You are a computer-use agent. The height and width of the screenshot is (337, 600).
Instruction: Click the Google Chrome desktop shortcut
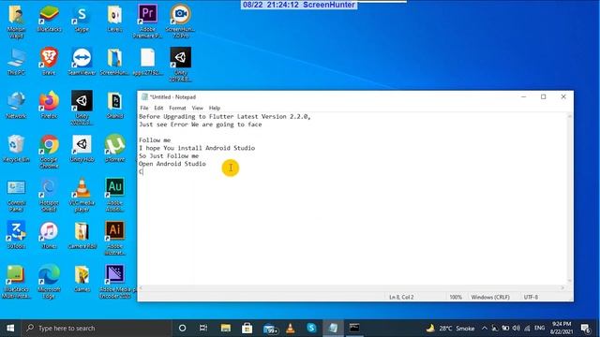[x=49, y=151]
